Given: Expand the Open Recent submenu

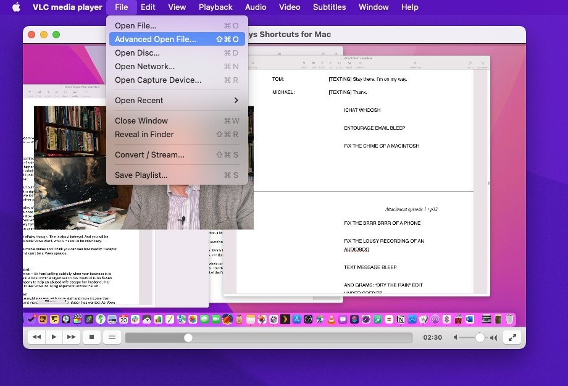Looking at the screenshot, I should [177, 101].
